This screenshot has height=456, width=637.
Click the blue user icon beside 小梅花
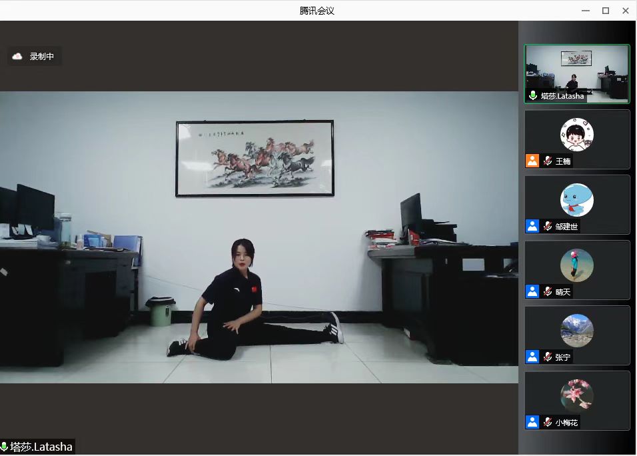coord(532,422)
